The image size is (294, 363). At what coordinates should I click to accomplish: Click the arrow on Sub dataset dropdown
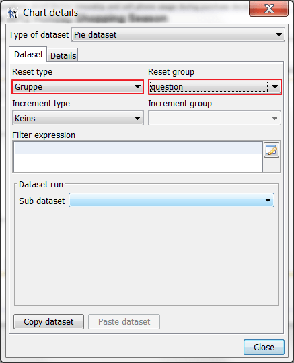point(268,200)
